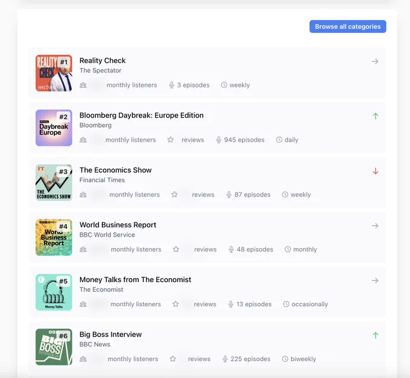Screen dimensions: 410x378
Task: Open the Big Boss Interview cover thumbnail
Action: [x=54, y=347]
